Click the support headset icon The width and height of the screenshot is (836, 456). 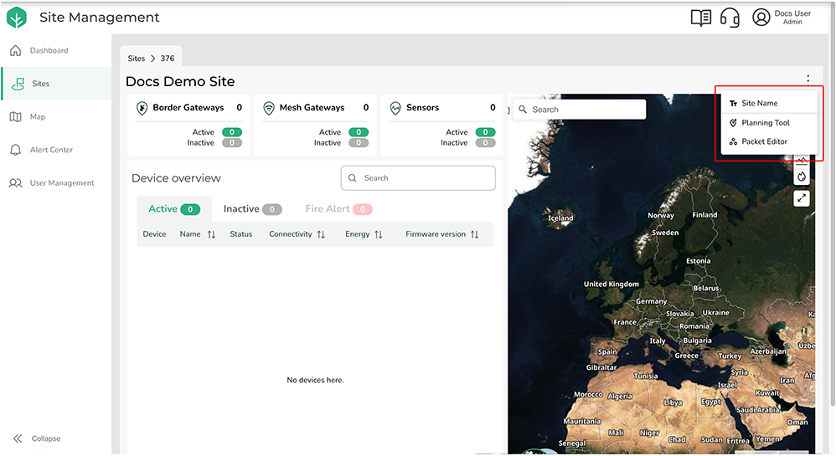(730, 18)
